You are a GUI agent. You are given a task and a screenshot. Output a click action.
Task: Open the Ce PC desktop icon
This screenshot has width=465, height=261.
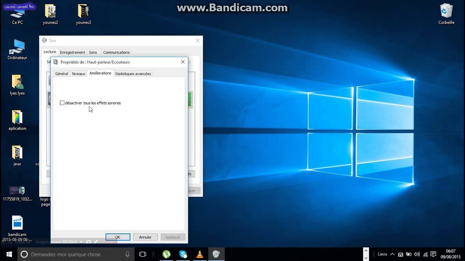pos(17,15)
